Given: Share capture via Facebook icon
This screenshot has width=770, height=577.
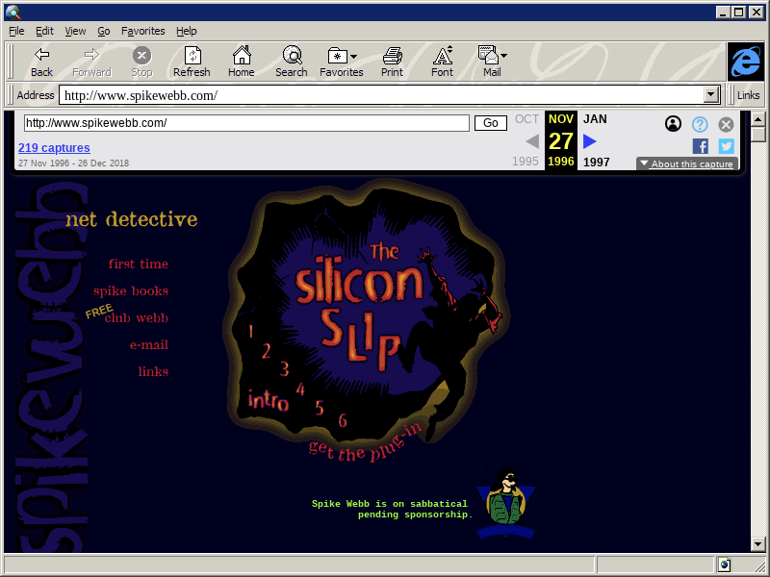Looking at the screenshot, I should click(x=700, y=146).
